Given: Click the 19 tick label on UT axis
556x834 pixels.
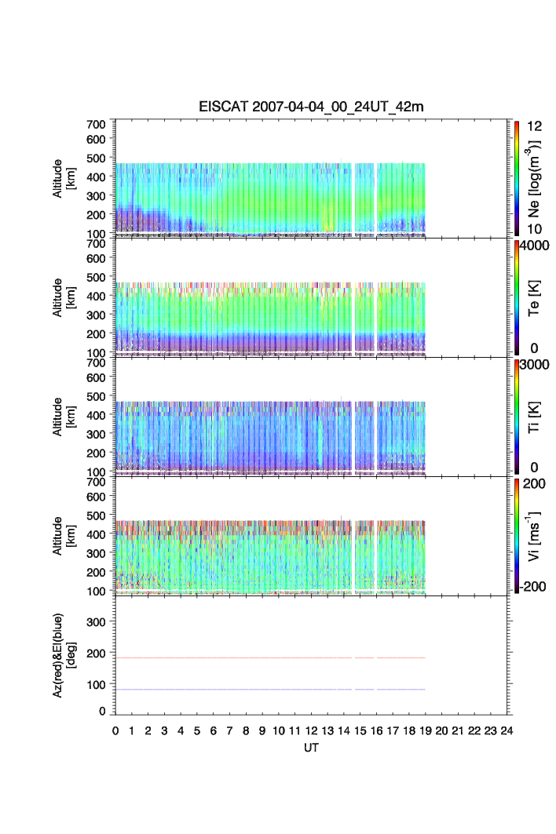Looking at the screenshot, I should point(425,730).
